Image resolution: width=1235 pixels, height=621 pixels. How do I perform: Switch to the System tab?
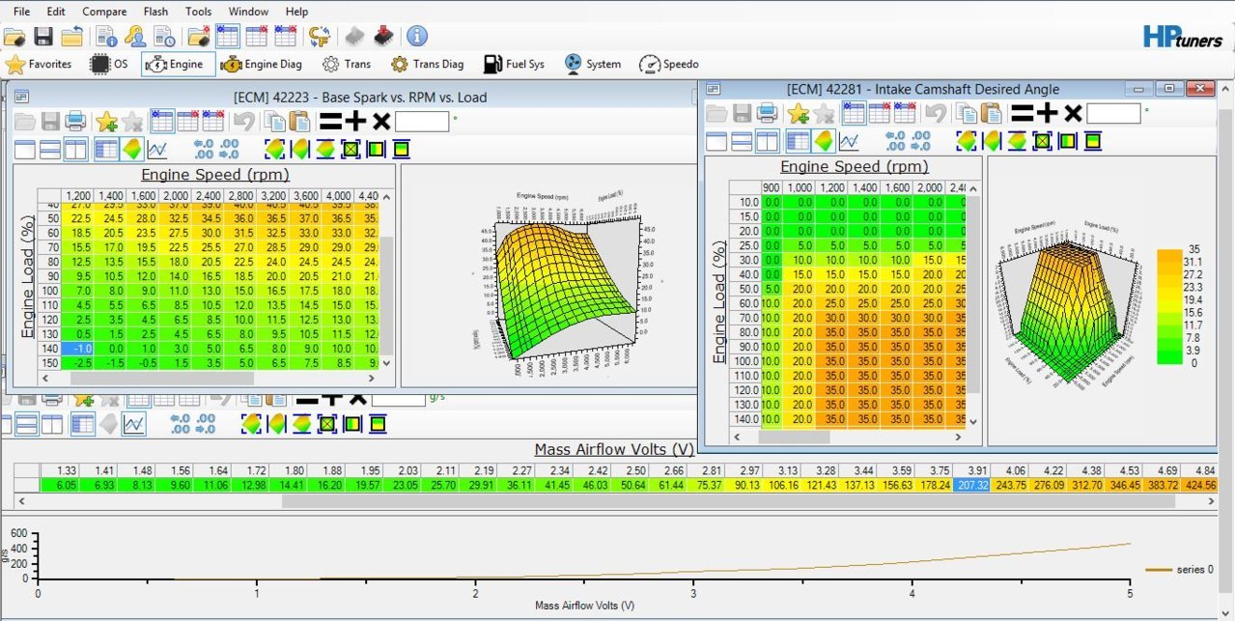point(592,65)
